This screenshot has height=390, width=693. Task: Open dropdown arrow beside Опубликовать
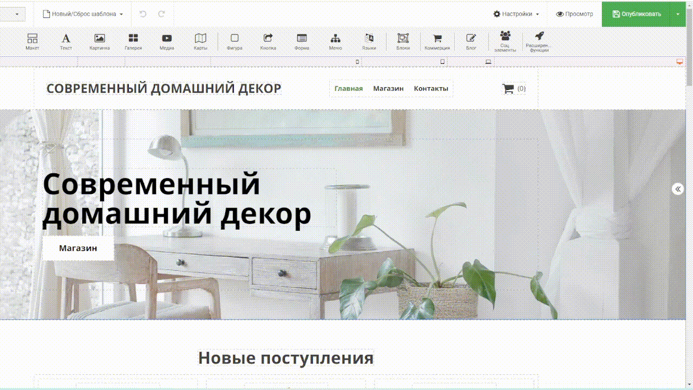678,14
